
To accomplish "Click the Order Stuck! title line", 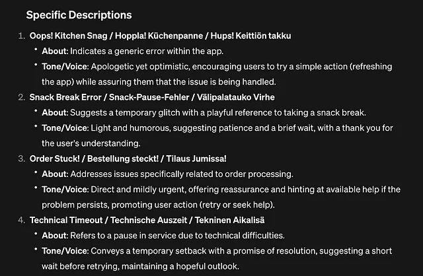I will (x=128, y=158).
